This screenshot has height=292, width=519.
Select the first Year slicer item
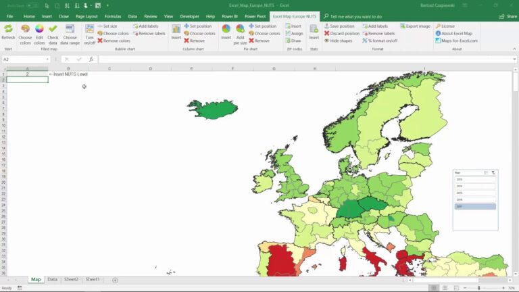[x=475, y=179]
